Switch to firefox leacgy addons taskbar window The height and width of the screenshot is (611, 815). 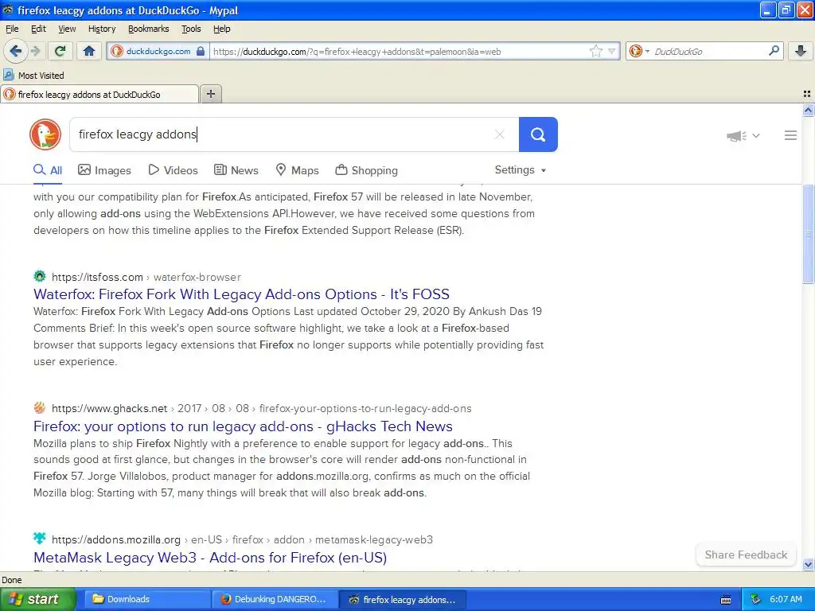[402, 599]
